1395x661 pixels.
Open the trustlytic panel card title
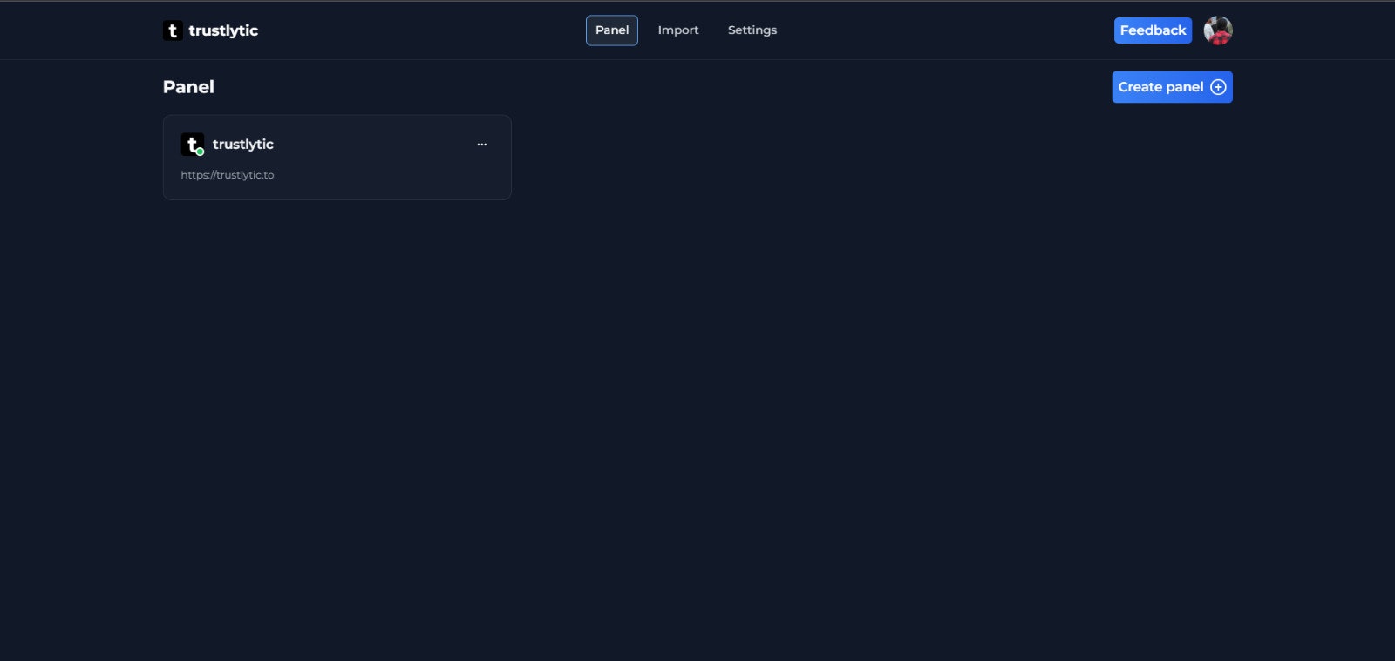[x=243, y=145]
